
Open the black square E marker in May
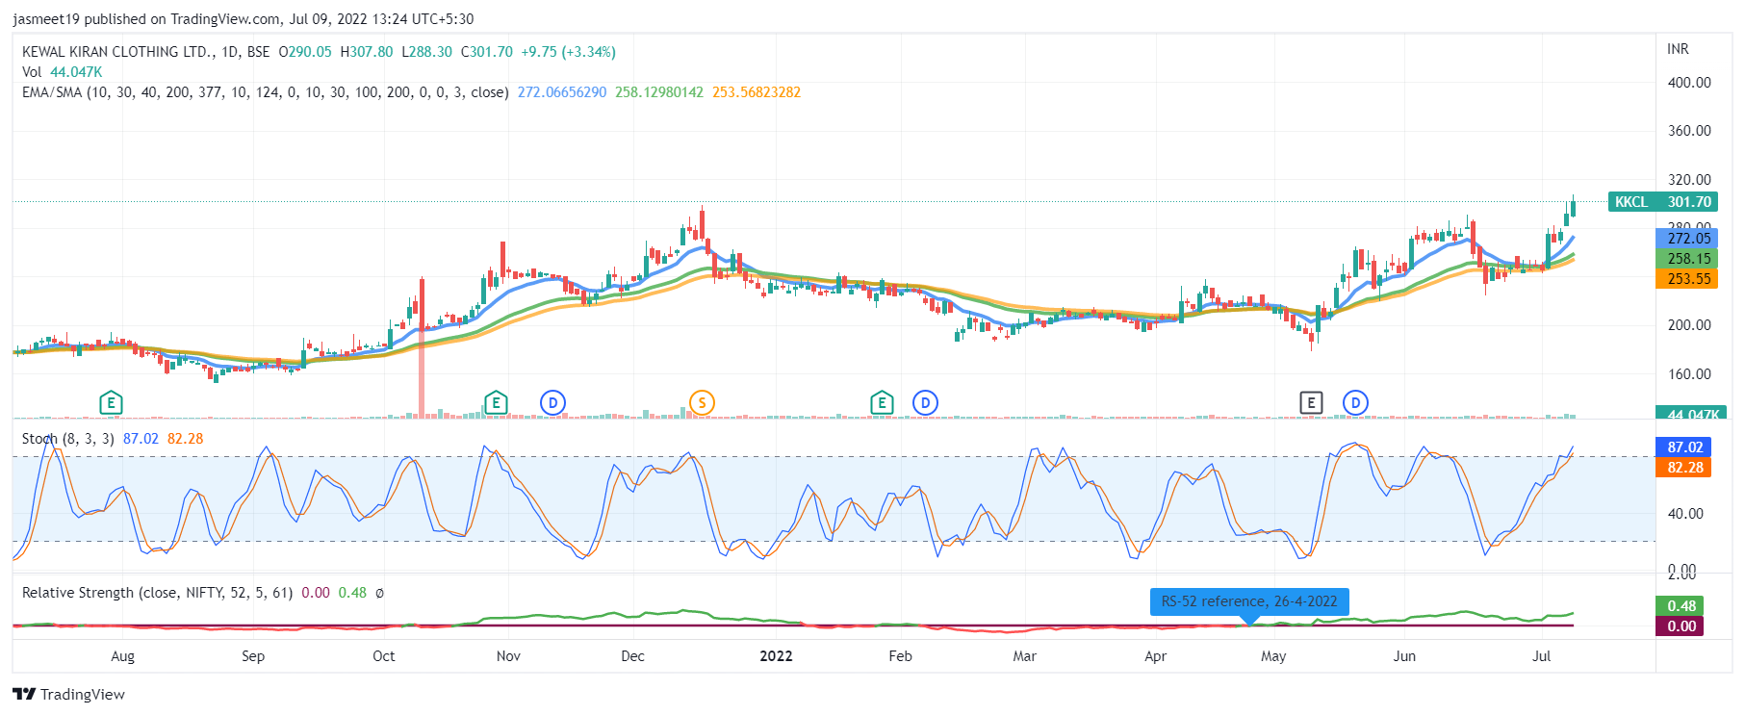click(x=1311, y=403)
